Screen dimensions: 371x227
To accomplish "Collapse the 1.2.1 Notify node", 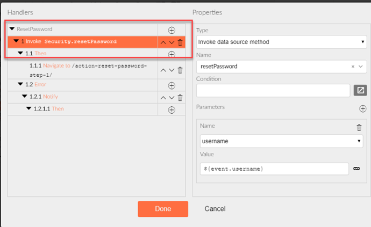I will click(25, 96).
